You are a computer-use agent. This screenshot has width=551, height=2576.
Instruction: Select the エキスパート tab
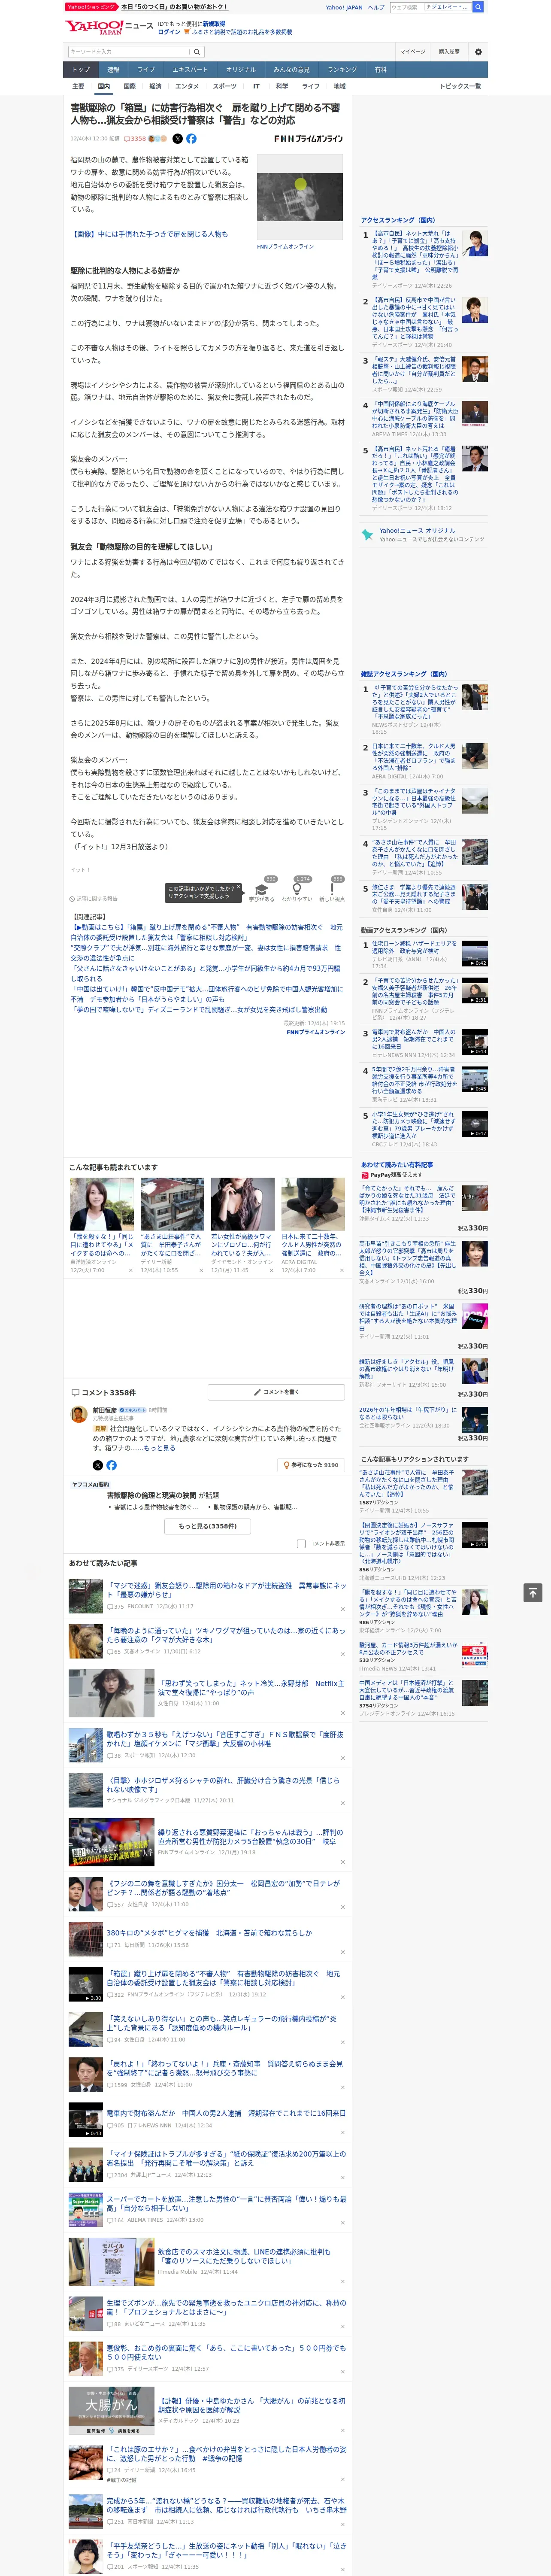(190, 69)
